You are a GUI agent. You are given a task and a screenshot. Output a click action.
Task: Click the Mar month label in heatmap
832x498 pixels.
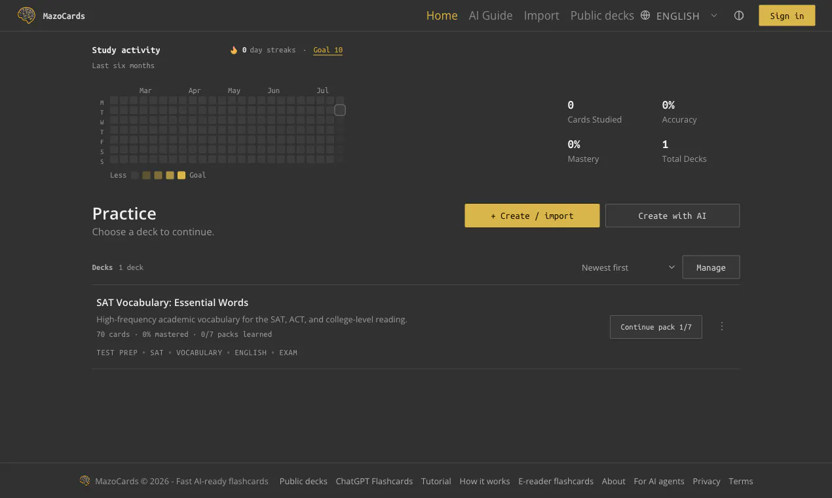[x=145, y=90]
